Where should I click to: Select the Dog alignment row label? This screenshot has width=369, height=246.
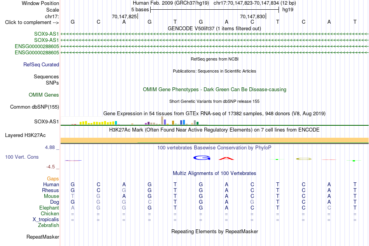pos(54,202)
